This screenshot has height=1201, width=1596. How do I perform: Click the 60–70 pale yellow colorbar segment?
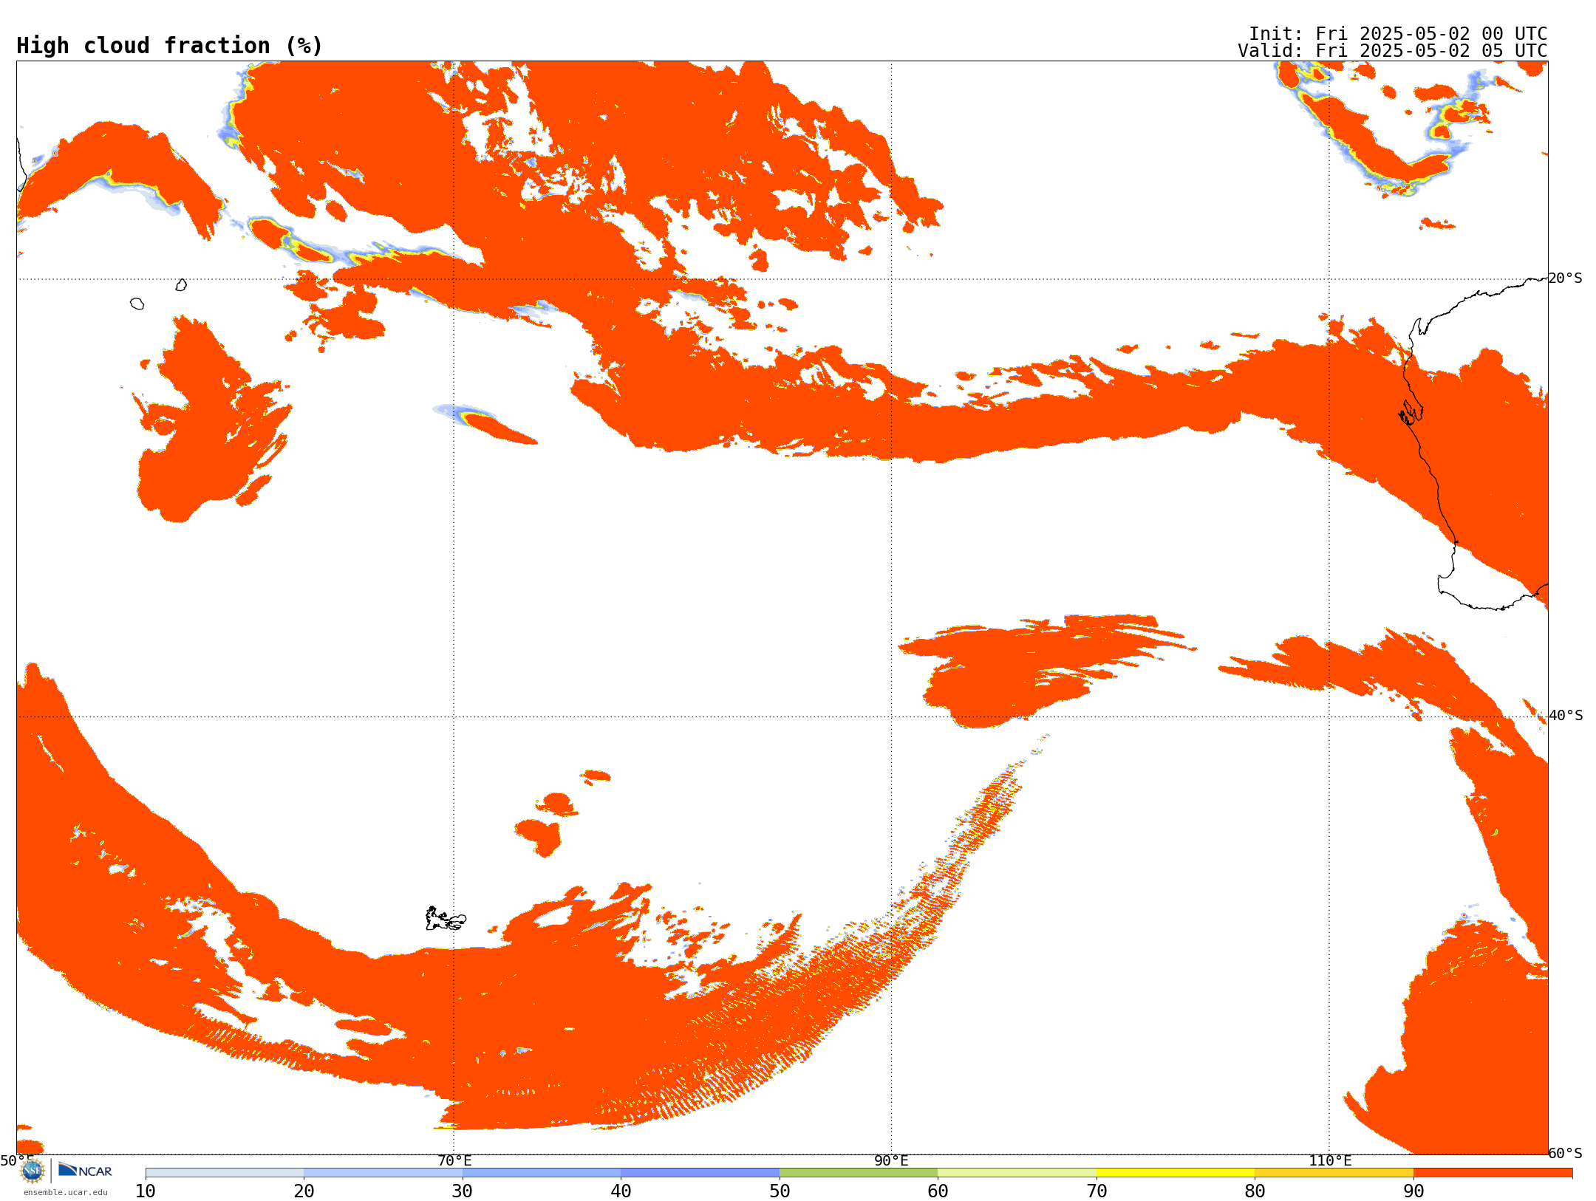(x=1017, y=1173)
